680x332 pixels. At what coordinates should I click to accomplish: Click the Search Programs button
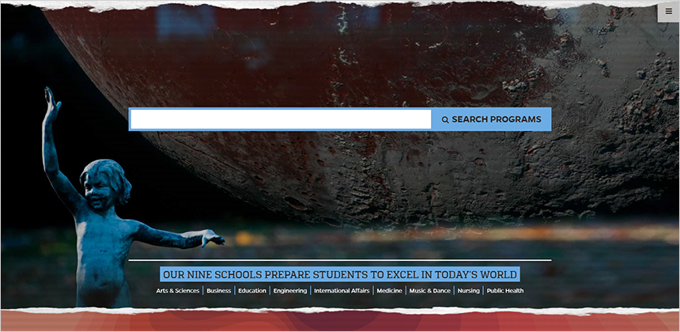click(x=491, y=119)
